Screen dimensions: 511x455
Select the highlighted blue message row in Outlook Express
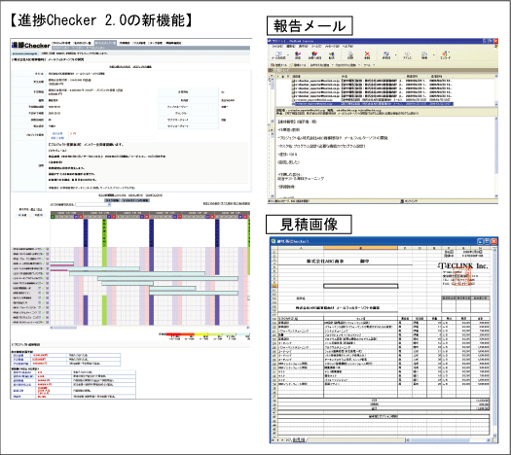(x=372, y=104)
